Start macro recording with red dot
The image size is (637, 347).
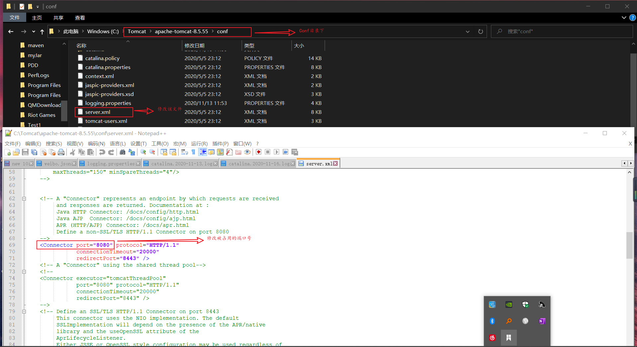tap(259, 152)
